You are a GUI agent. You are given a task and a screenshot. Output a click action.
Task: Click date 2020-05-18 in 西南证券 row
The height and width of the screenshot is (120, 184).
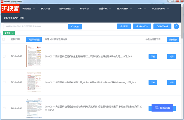pos(17,56)
